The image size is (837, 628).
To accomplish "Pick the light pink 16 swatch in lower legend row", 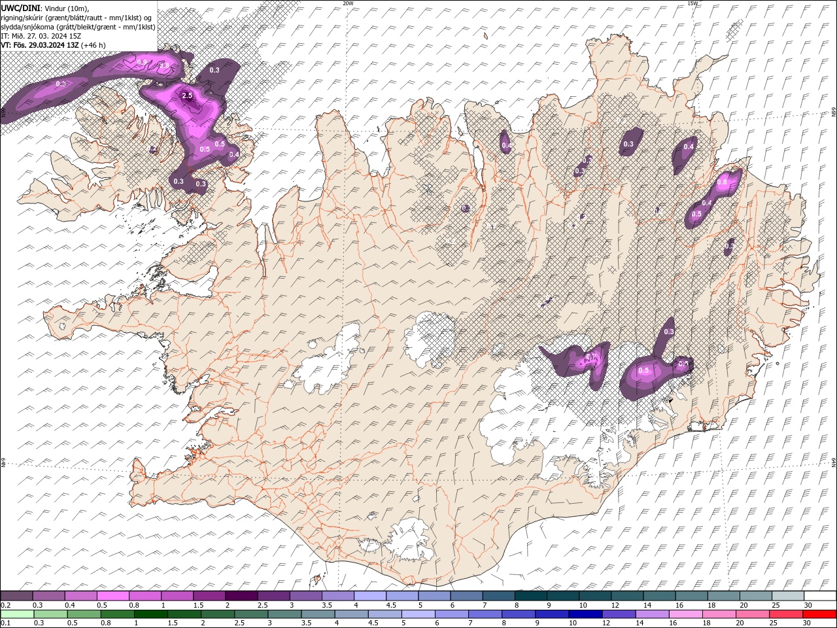I will point(686,614).
